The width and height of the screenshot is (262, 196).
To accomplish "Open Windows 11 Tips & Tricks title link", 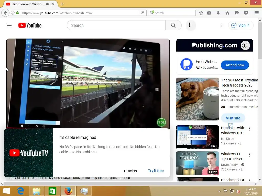I will click(x=232, y=156).
